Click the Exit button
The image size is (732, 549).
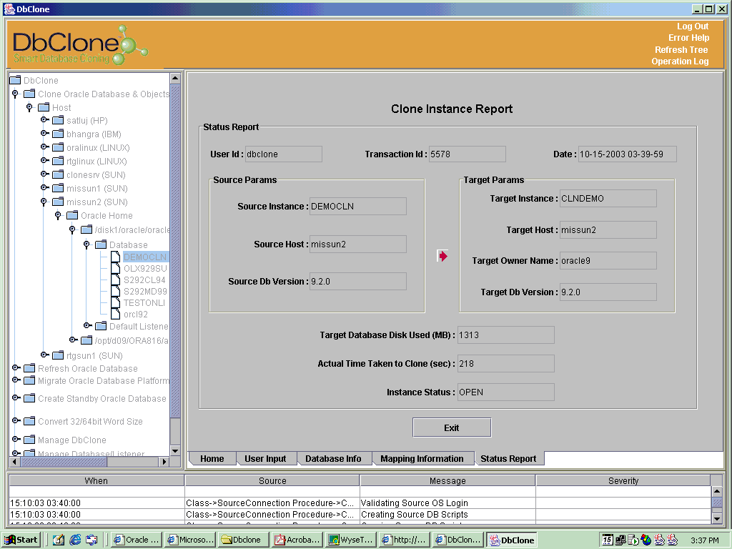click(452, 427)
